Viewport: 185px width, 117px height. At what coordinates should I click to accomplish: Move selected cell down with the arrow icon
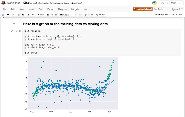(x=33, y=15)
